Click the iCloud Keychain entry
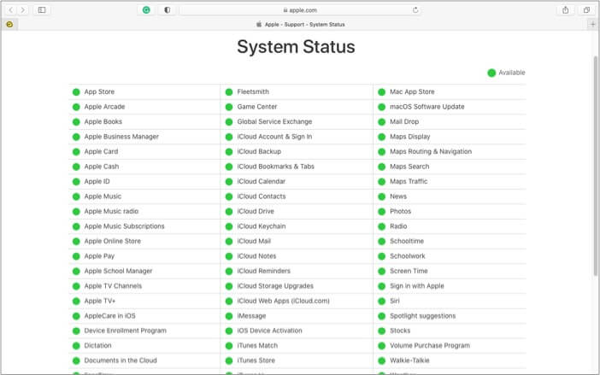600x375 pixels. click(x=262, y=226)
